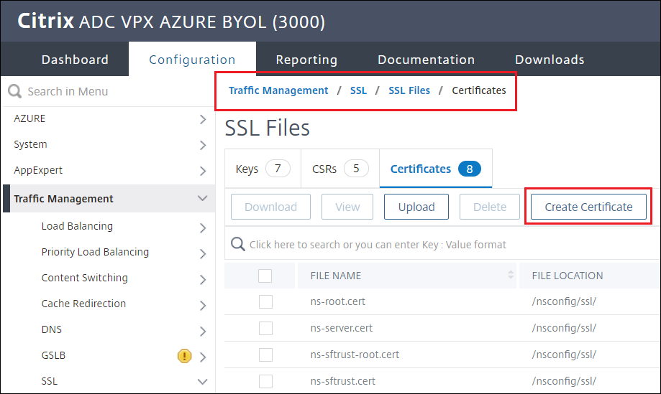
Task: Open the CSRs tab
Action: click(x=339, y=169)
